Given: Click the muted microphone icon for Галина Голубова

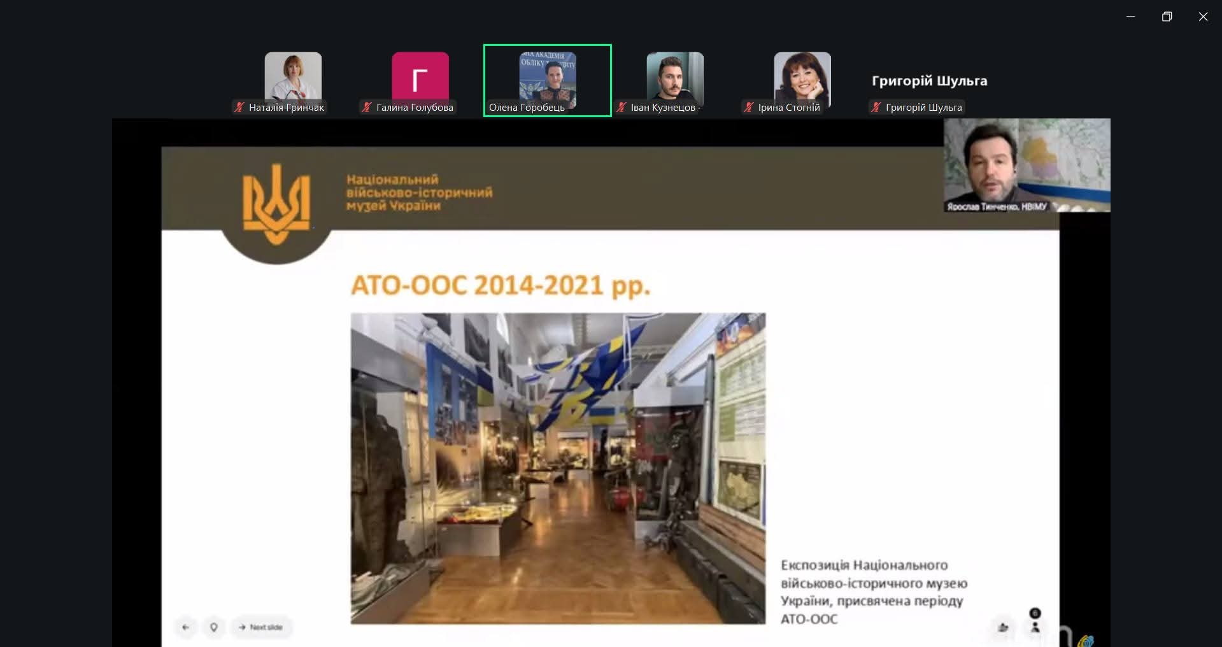Looking at the screenshot, I should coord(367,108).
